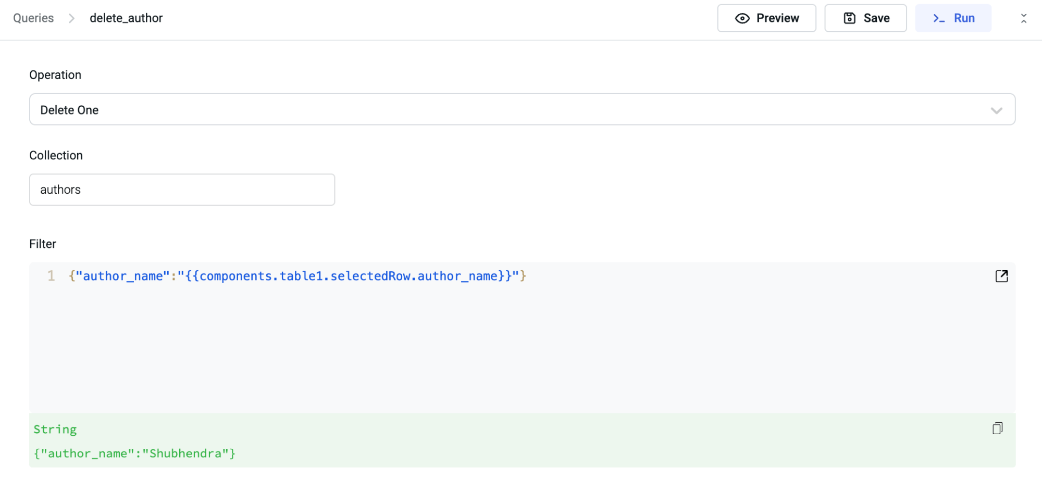This screenshot has width=1042, height=479.
Task: Click the breadcrumb separator arrow after Queries
Action: (72, 19)
